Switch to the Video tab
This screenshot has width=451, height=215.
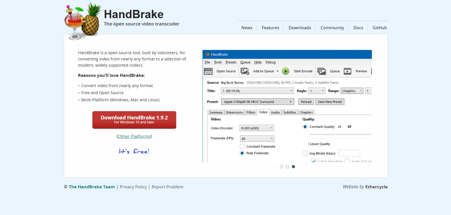263,112
